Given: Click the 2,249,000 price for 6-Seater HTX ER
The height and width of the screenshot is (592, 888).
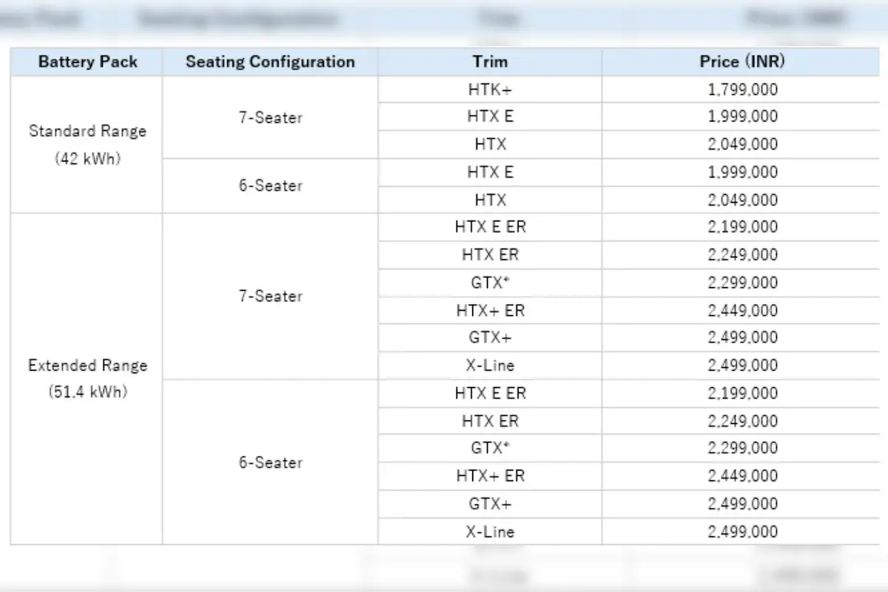Looking at the screenshot, I should point(742,421).
